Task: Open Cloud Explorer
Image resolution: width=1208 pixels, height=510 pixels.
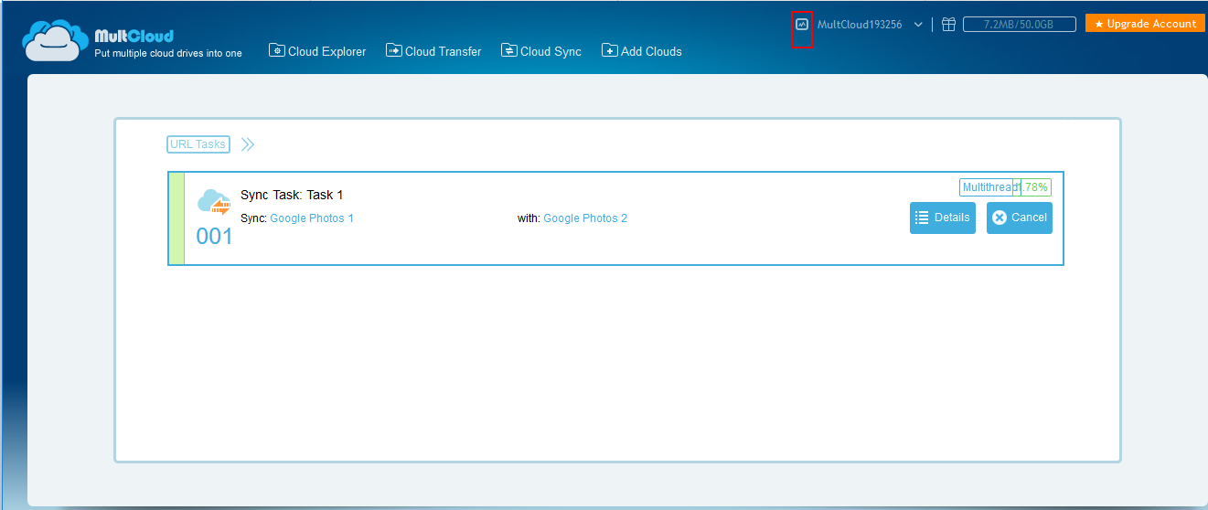Action: pyautogui.click(x=317, y=51)
